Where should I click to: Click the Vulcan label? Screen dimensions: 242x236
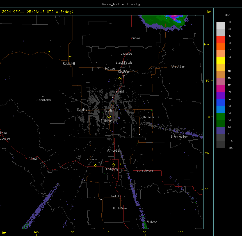click(152, 222)
